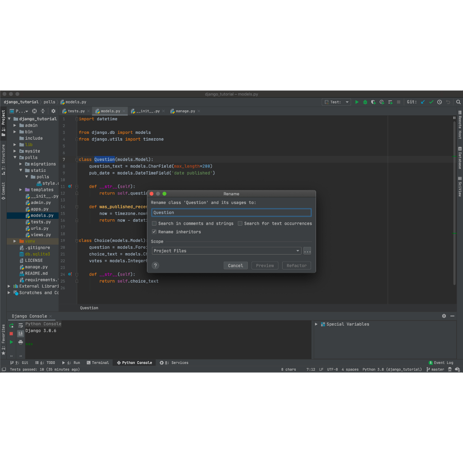Click the profiler run icon in toolbar
Screen dimensions: 463x463
(382, 102)
